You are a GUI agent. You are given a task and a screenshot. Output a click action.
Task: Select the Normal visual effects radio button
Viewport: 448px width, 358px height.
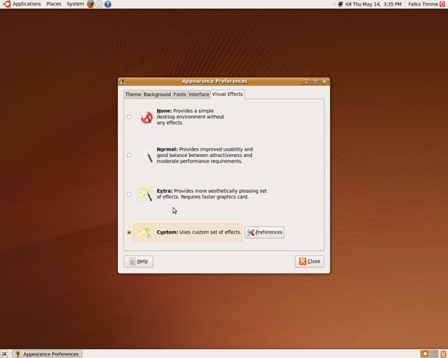coord(130,155)
